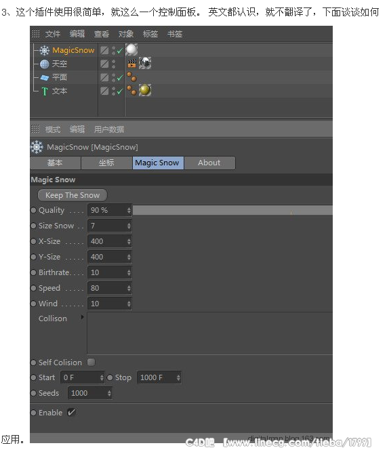Click object manager grip handle icon
389x454 pixels.
pos(35,34)
